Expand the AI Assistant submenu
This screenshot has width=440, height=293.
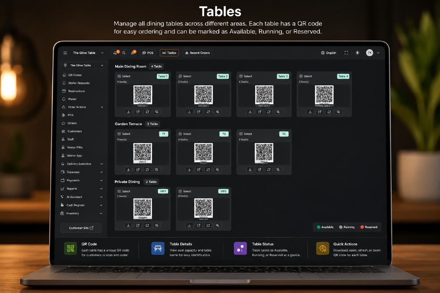tap(102, 197)
